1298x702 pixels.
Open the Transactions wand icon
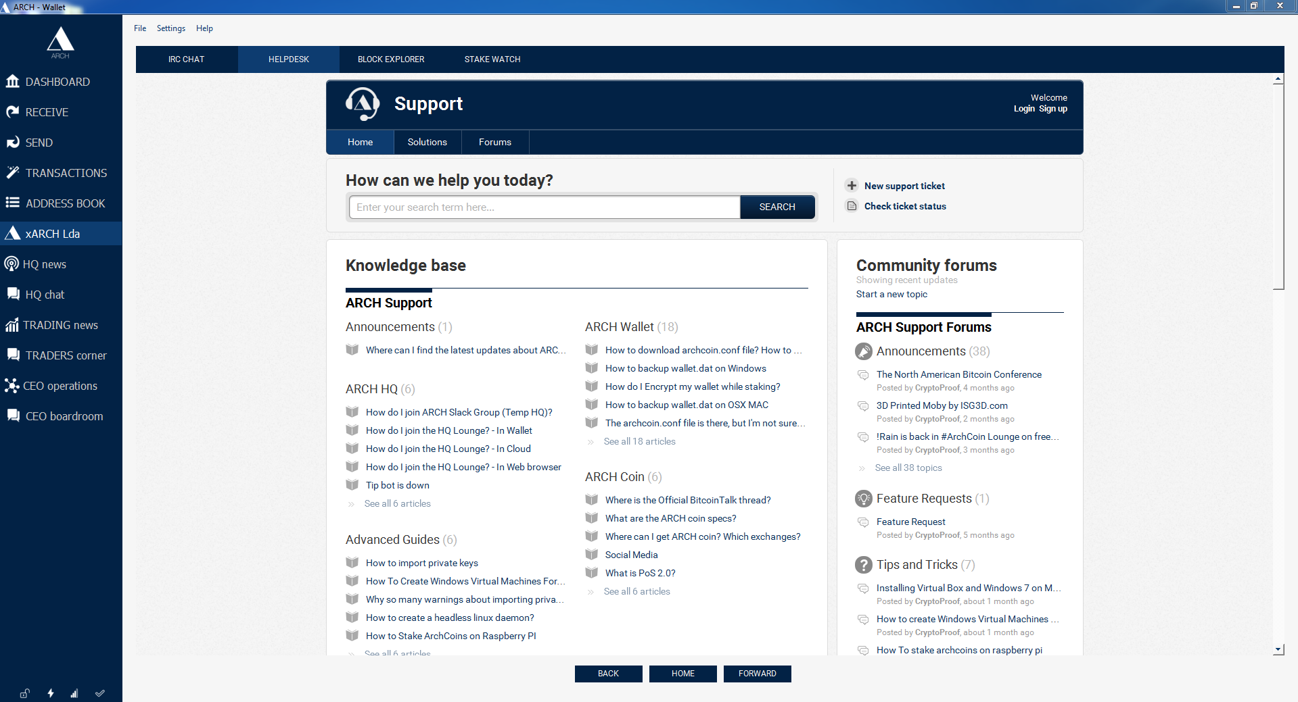click(x=12, y=173)
